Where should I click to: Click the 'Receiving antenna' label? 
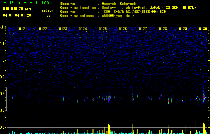(x=77, y=16)
